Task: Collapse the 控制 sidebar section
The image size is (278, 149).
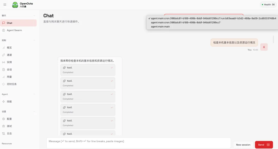Action: pyautogui.click(x=34, y=40)
